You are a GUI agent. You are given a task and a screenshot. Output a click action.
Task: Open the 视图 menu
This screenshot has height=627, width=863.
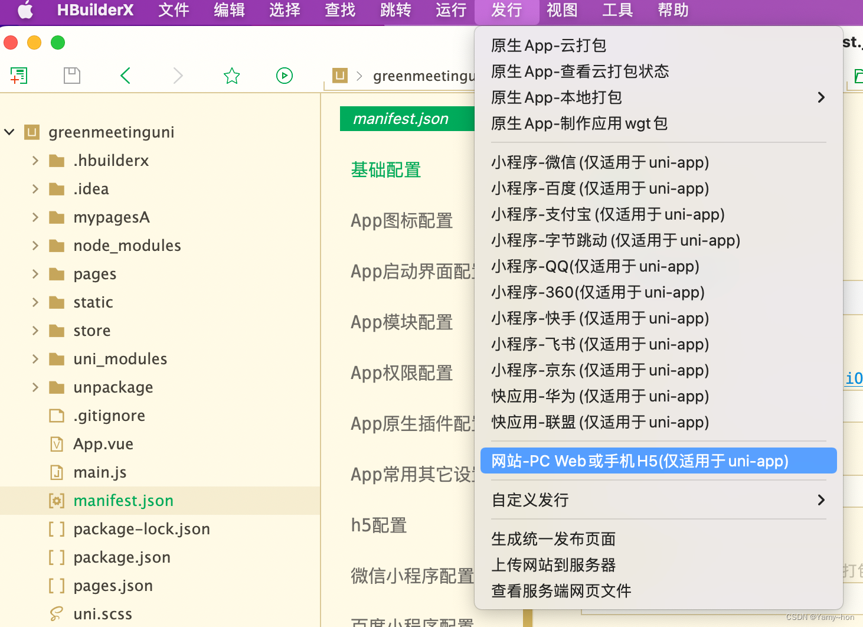(562, 10)
